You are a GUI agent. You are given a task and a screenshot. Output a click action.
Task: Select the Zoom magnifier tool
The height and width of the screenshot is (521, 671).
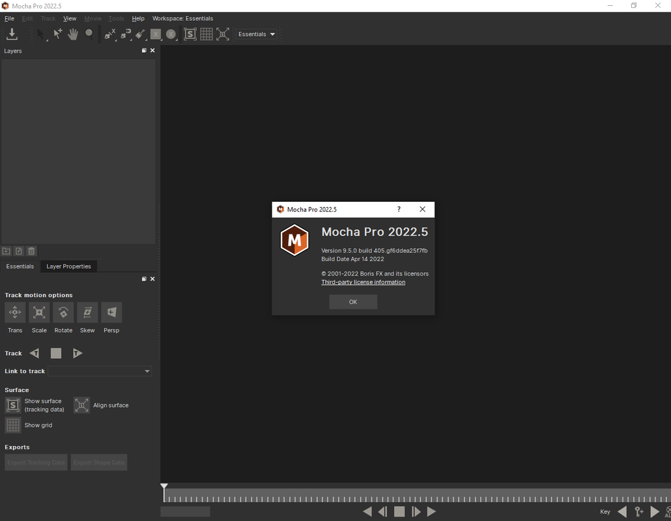pos(89,35)
